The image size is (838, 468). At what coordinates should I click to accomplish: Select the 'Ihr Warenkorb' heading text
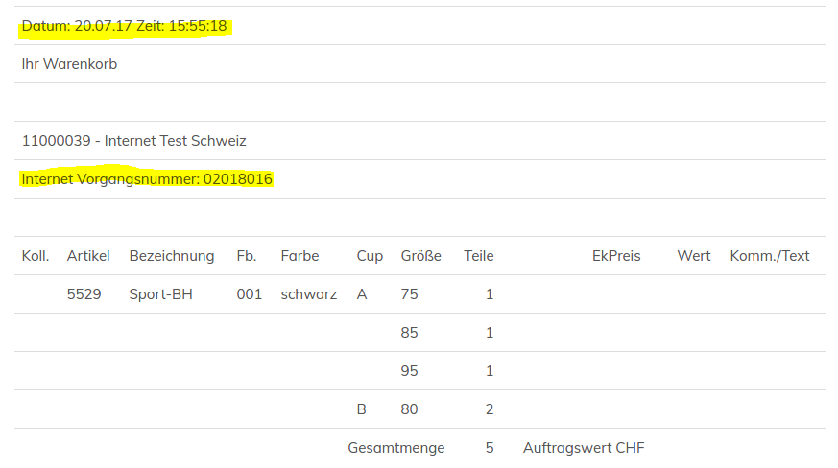point(69,64)
